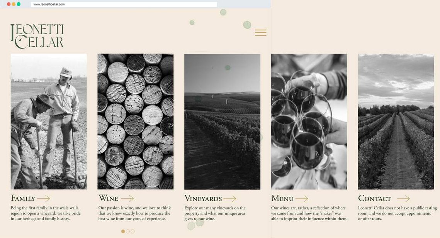Screen dimensions: 440x238
Task: Go to the Contact heading link
Action: [374, 198]
